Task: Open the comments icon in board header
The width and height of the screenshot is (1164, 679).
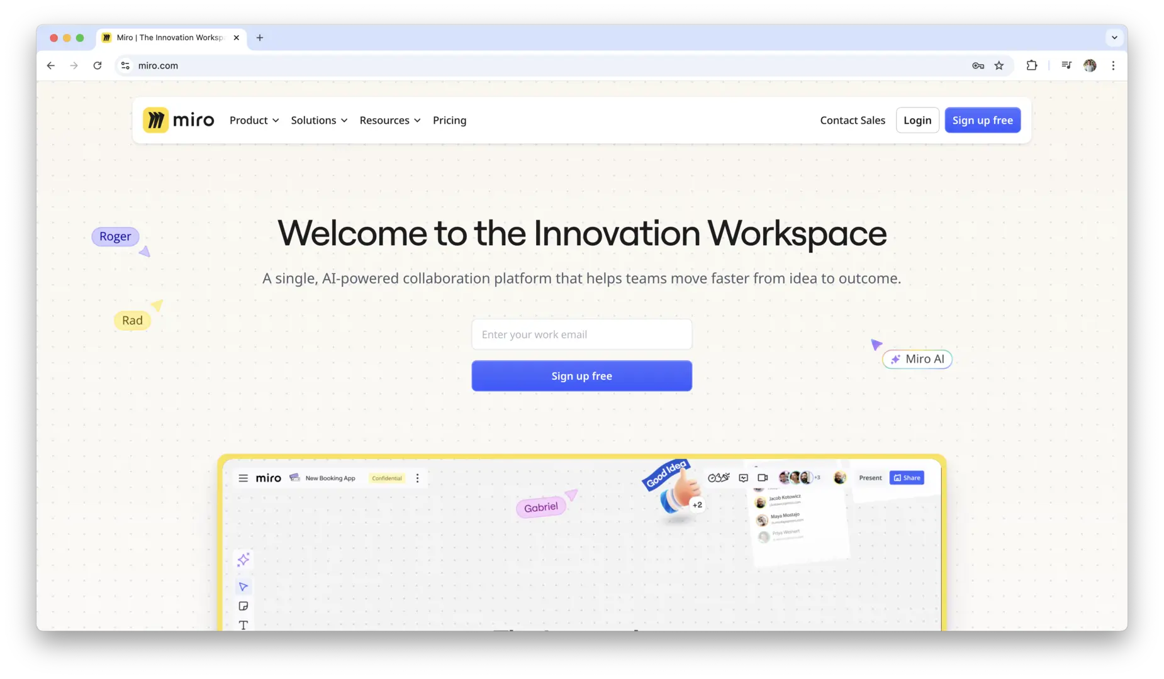Action: tap(743, 478)
